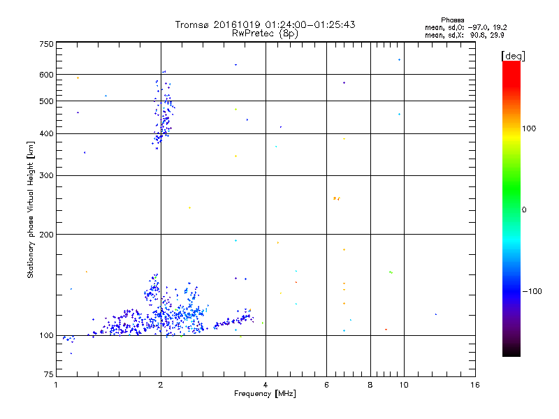Image resolution: width=559 pixels, height=419 pixels.
Task: Click the y-axis tick label '200'
Action: pyautogui.click(x=46, y=235)
